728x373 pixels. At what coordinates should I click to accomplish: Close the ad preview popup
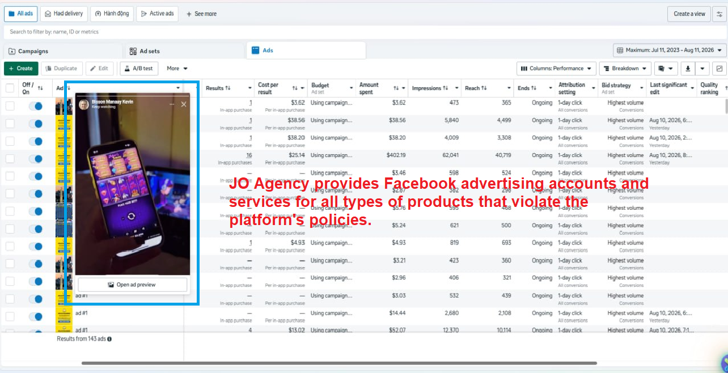pos(184,104)
